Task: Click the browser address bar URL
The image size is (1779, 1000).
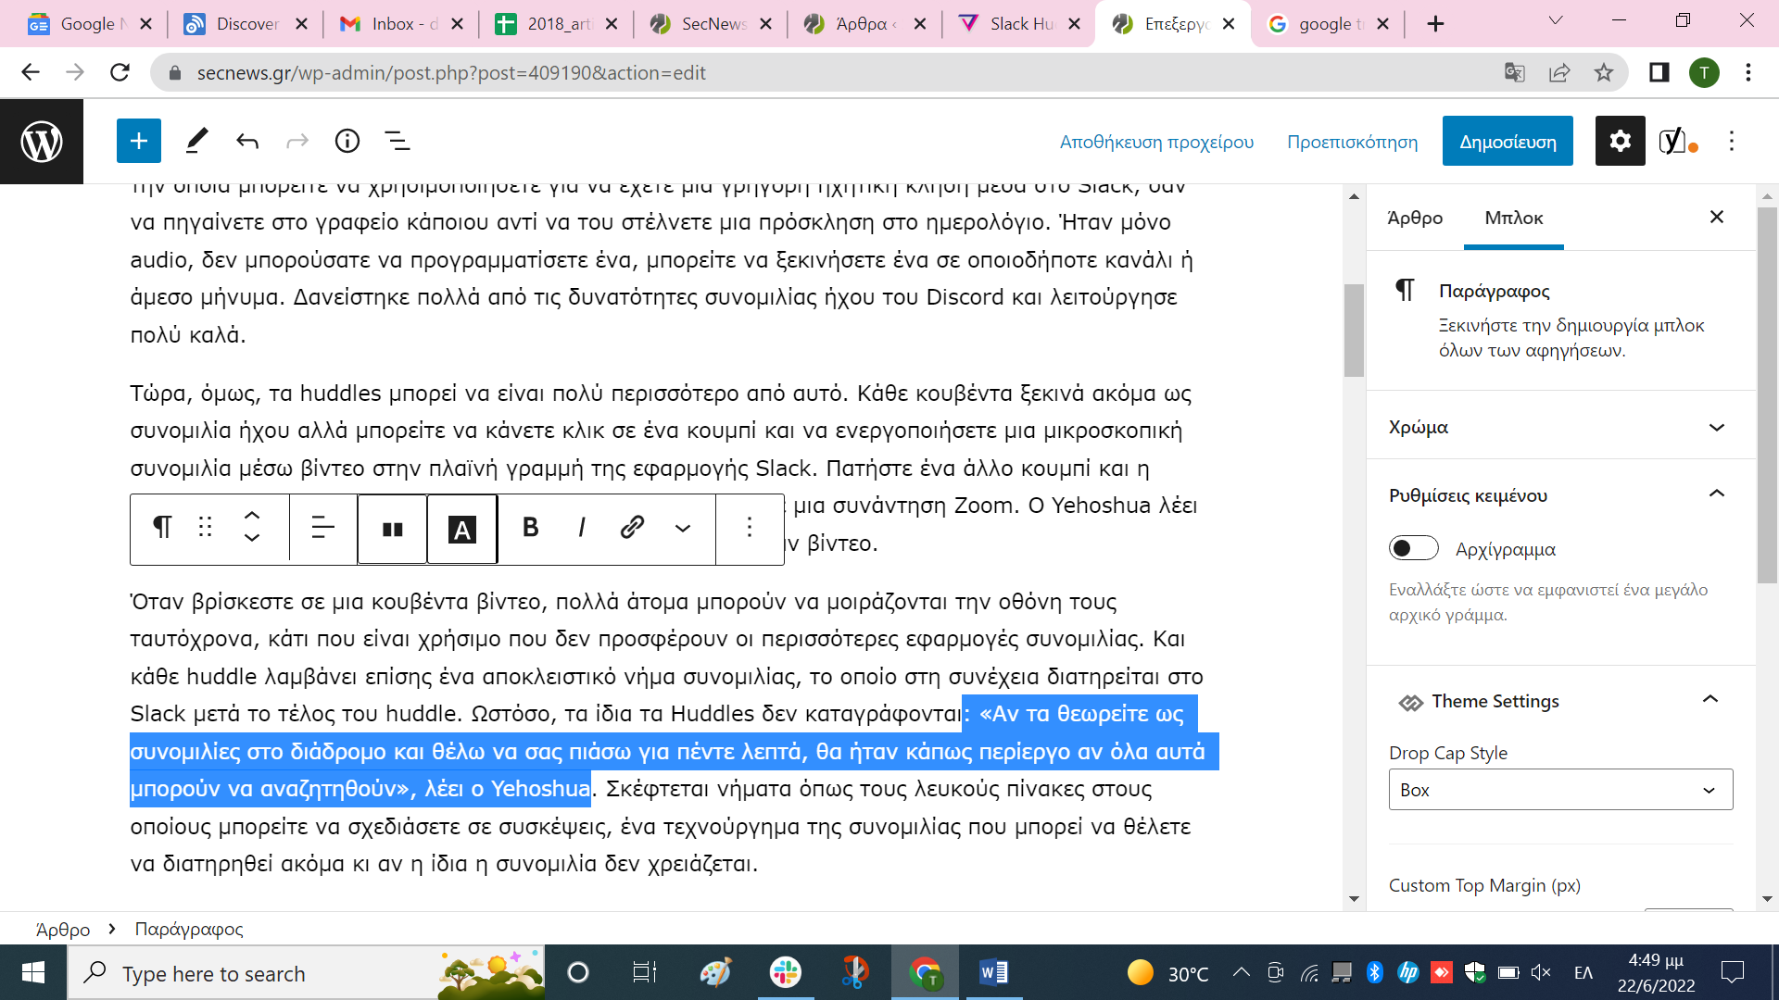Action: (x=451, y=72)
